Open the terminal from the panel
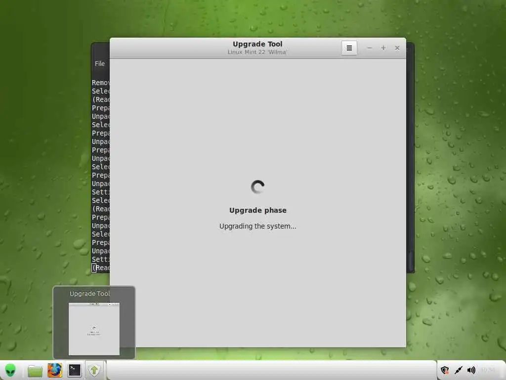The image size is (506, 380). [74, 370]
